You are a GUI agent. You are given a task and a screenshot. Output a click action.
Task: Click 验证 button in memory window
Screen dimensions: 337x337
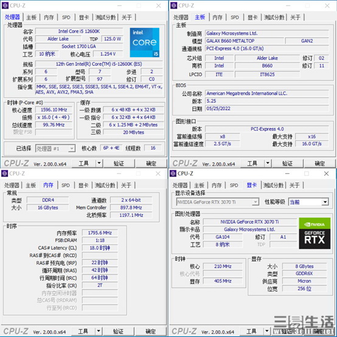coord(118,331)
